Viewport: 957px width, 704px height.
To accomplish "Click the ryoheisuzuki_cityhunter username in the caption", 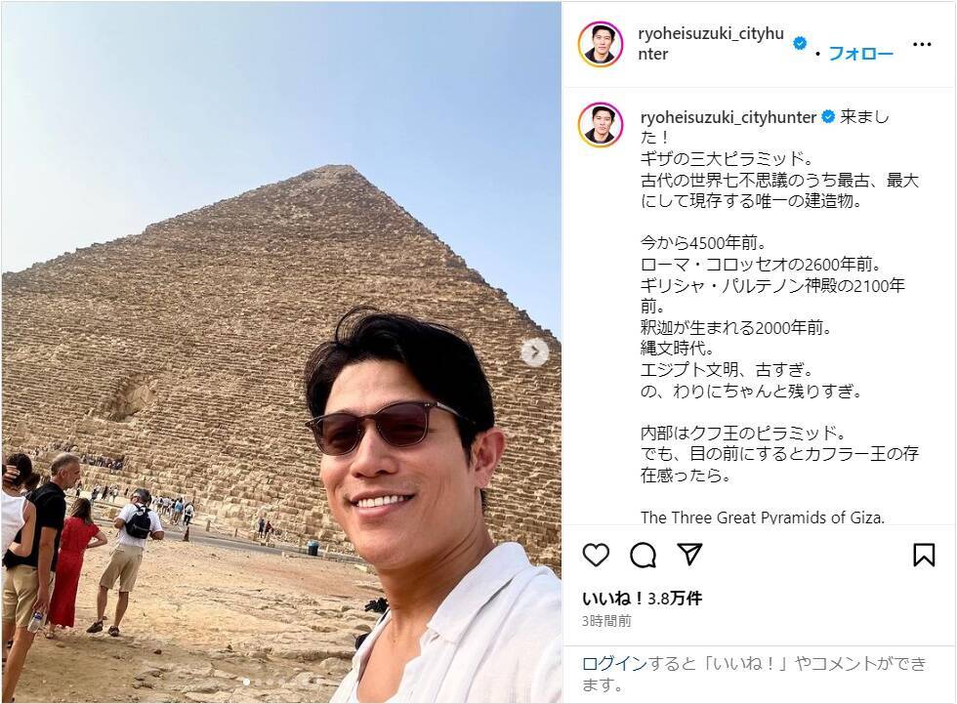I will pyautogui.click(x=728, y=117).
